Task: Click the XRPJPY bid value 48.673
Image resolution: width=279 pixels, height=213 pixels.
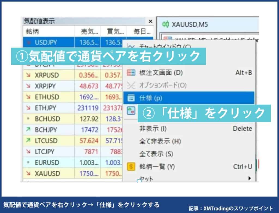Action: click(89, 86)
